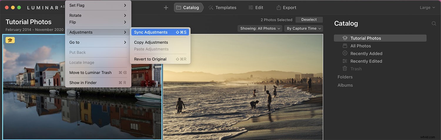Switch to the Templates tab
This screenshot has width=441, height=140.
coord(222,8)
